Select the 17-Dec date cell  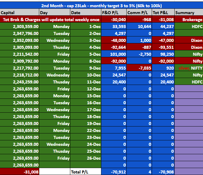point(86,110)
